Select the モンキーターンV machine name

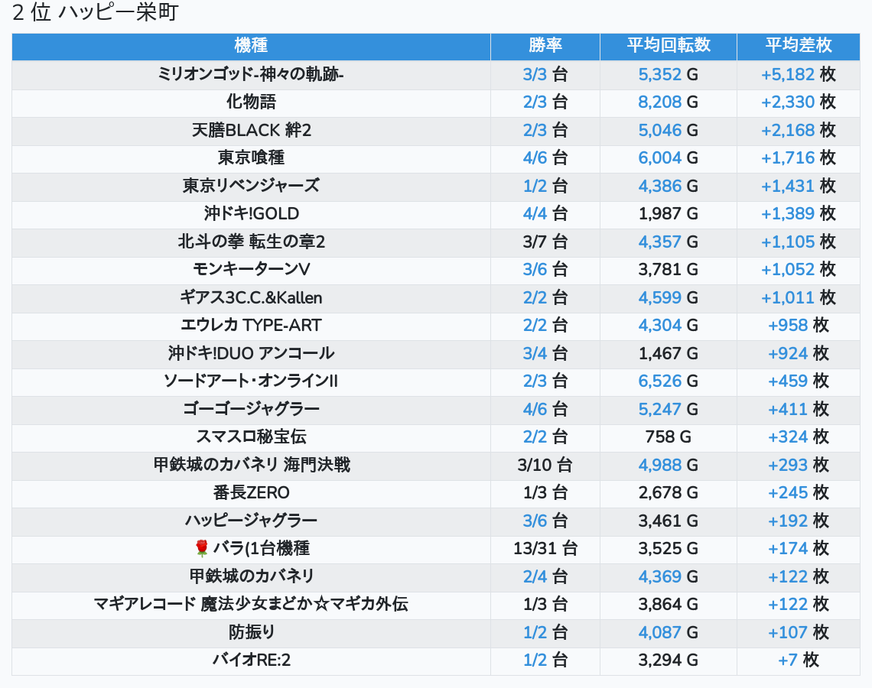coord(251,270)
